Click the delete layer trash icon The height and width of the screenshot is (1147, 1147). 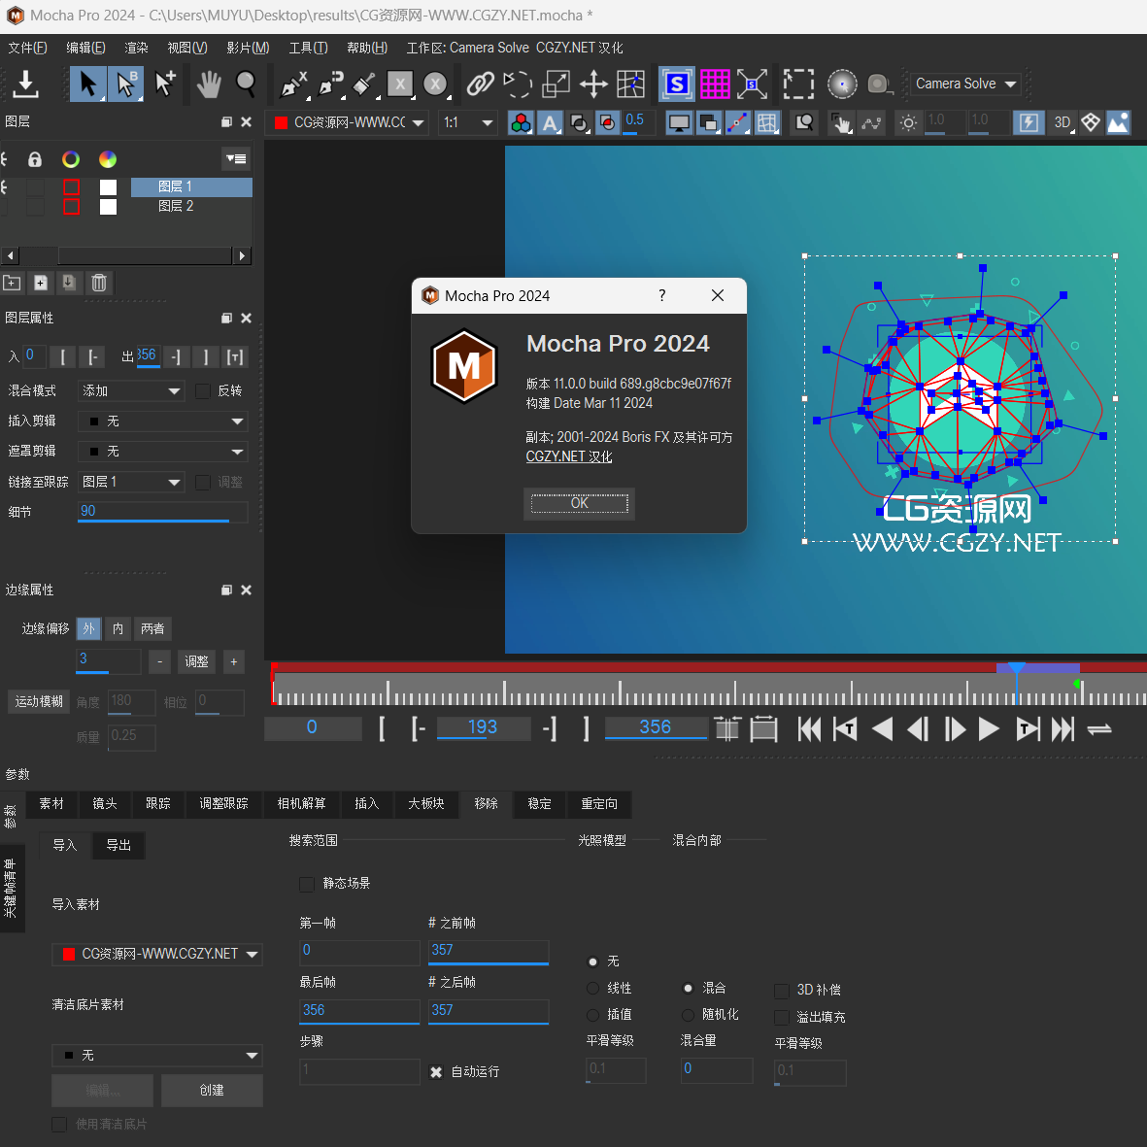99,283
